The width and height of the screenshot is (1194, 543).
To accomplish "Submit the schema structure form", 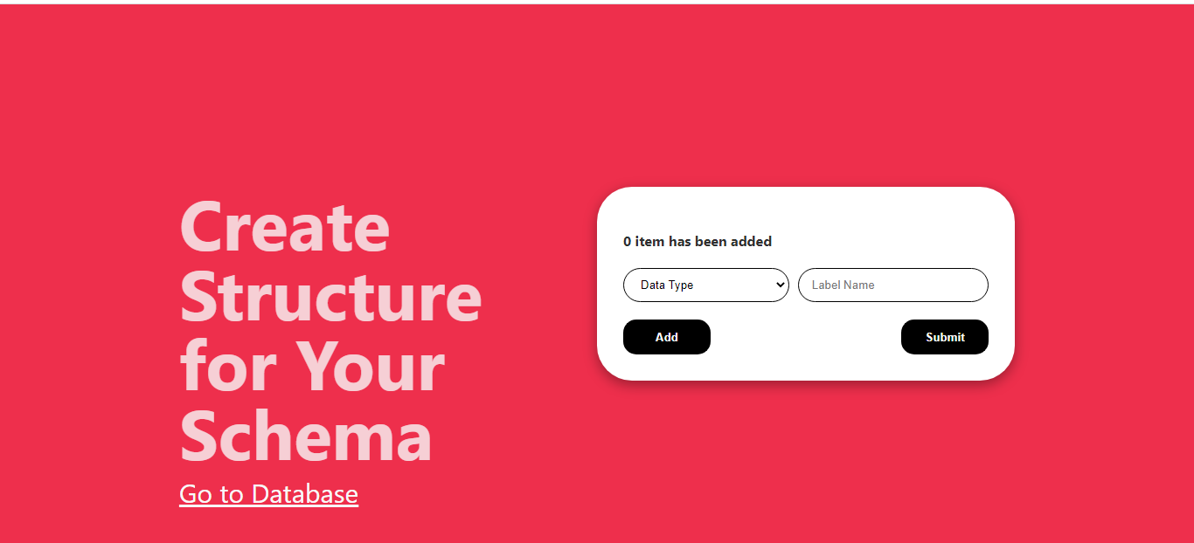I will click(x=944, y=337).
